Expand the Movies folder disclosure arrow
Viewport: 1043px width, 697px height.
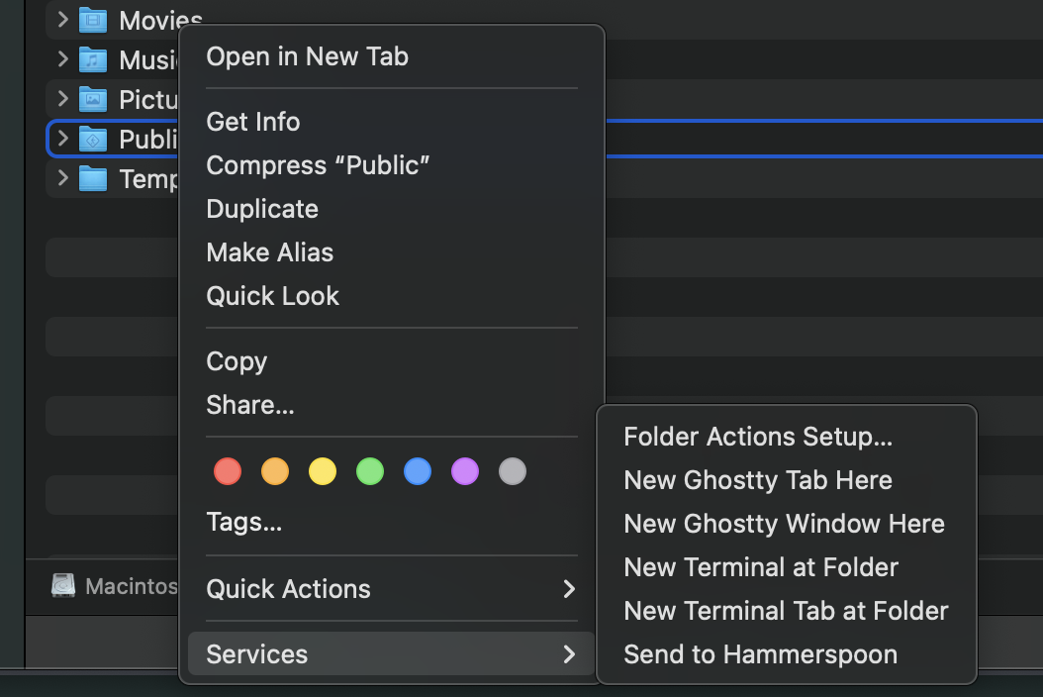[x=62, y=19]
